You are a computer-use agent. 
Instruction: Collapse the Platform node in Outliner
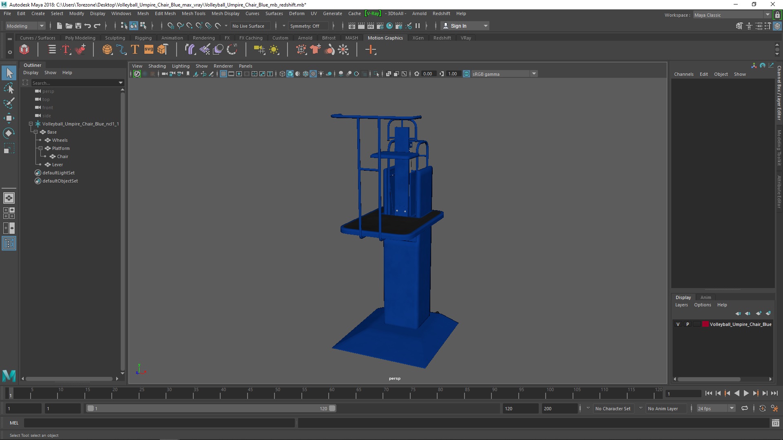pyautogui.click(x=40, y=148)
